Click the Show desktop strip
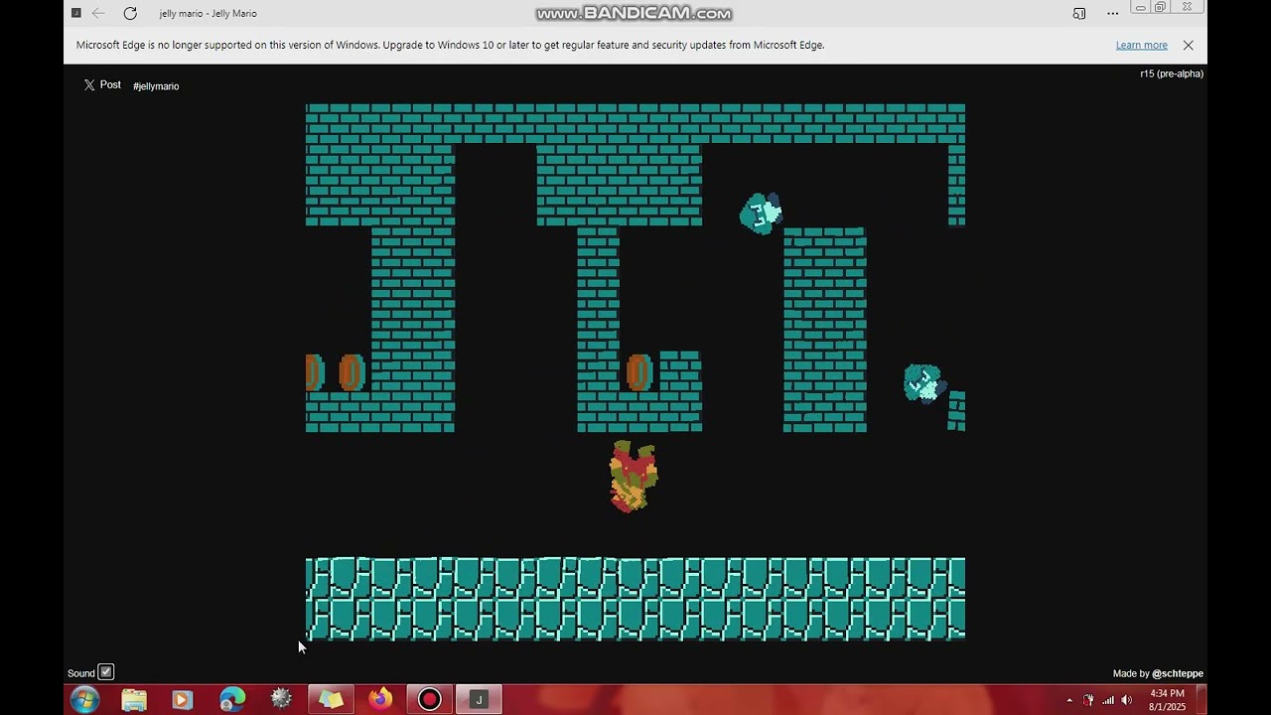The image size is (1271, 715). 1201,700
